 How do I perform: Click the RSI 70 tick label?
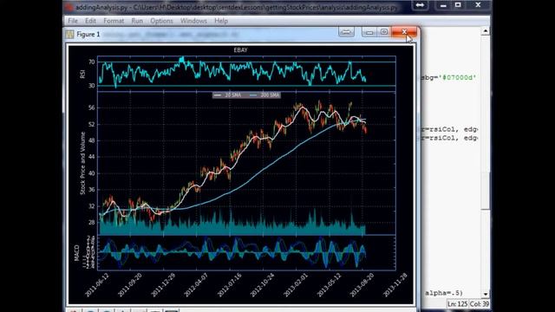point(92,62)
